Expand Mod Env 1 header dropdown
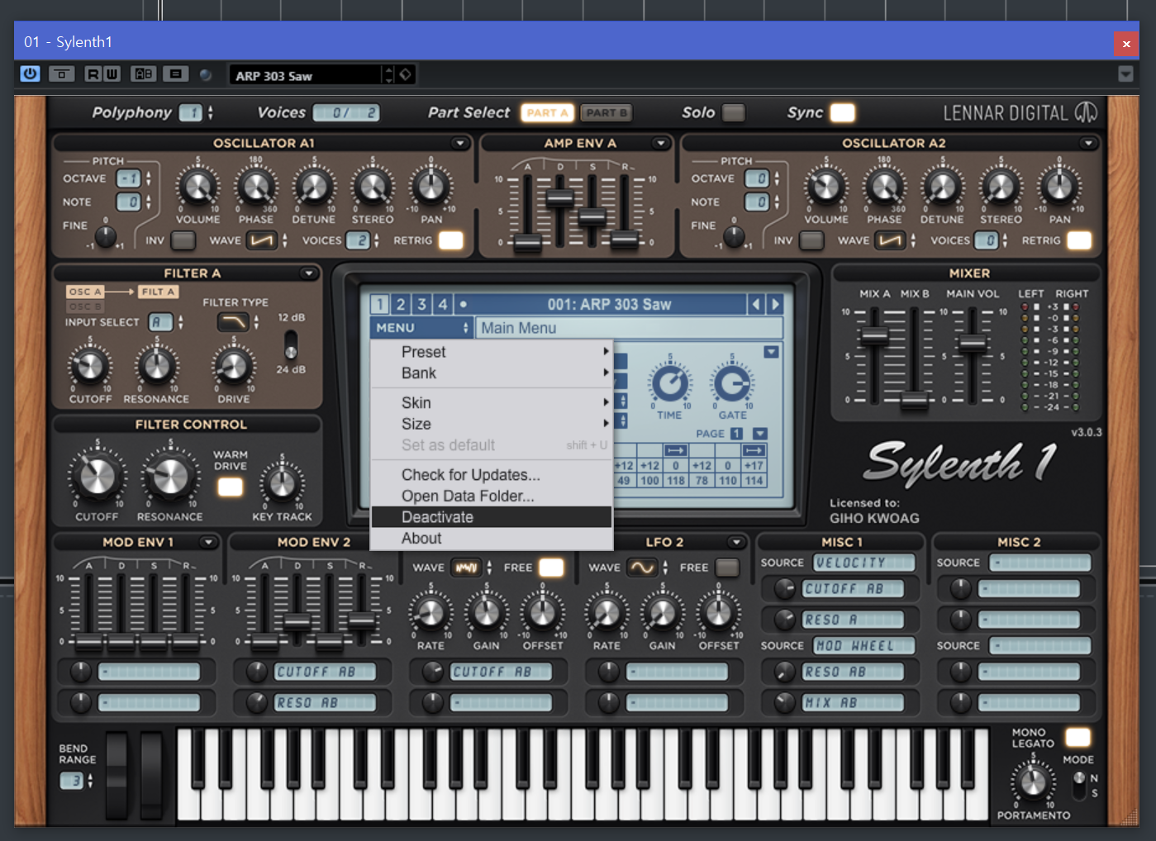 [208, 543]
